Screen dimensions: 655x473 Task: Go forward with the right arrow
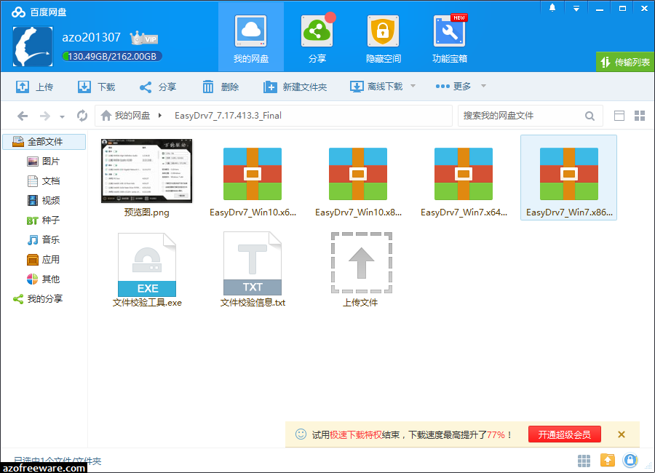[x=44, y=116]
